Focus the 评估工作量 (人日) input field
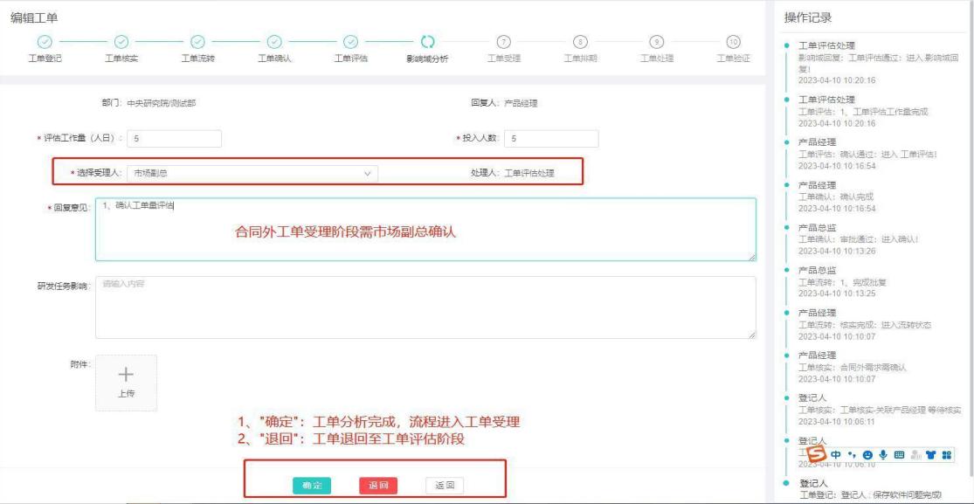Screen dimensions: 974x504 pos(174,138)
